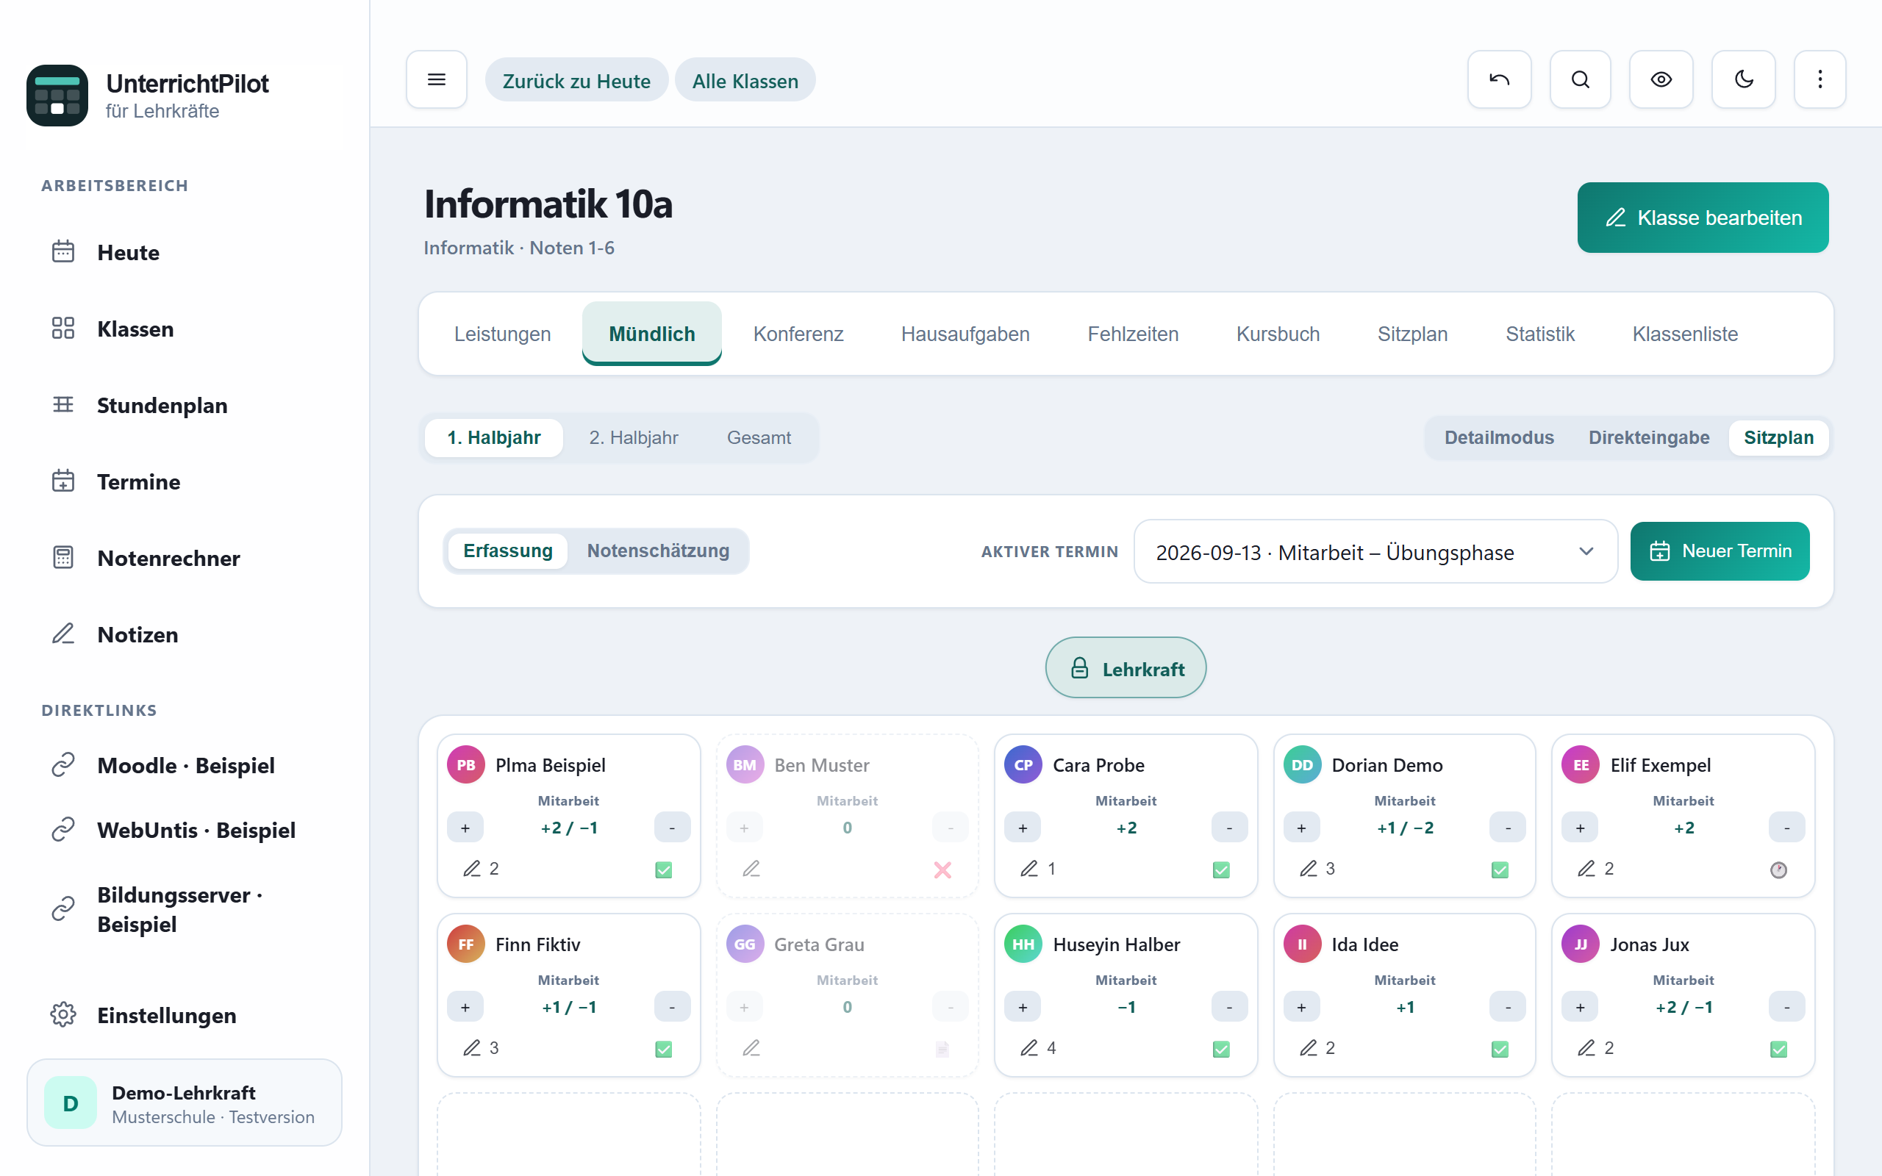The width and height of the screenshot is (1882, 1176).
Task: Select the 2. Halbjahr tab
Action: (x=633, y=437)
